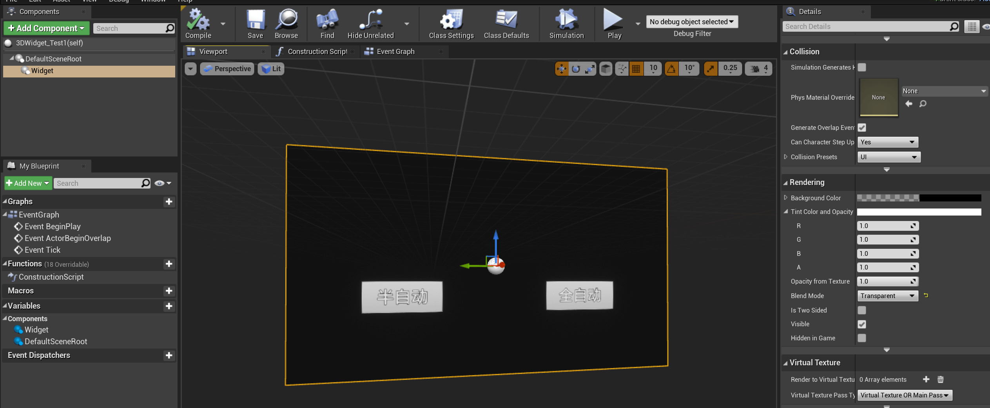The width and height of the screenshot is (990, 408).
Task: Save the blueprint asset
Action: click(x=255, y=24)
